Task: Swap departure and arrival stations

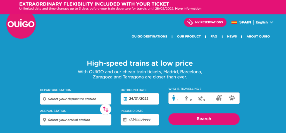Action: [x=106, y=109]
